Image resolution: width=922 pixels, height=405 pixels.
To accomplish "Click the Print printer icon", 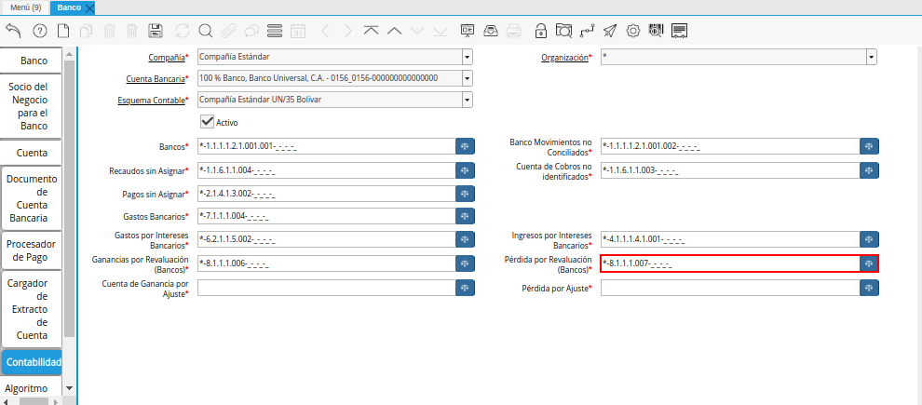I will (x=513, y=31).
